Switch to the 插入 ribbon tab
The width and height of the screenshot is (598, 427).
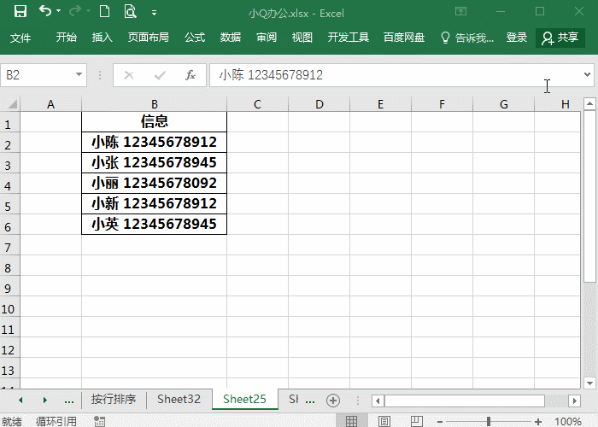[x=103, y=38]
